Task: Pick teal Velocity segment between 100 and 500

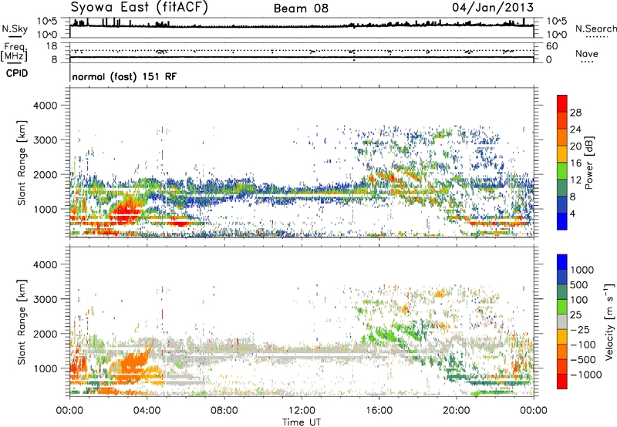Action: [562, 292]
